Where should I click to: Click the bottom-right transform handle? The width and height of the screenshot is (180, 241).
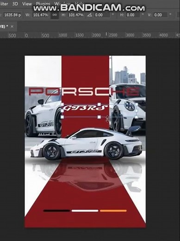click(137, 117)
